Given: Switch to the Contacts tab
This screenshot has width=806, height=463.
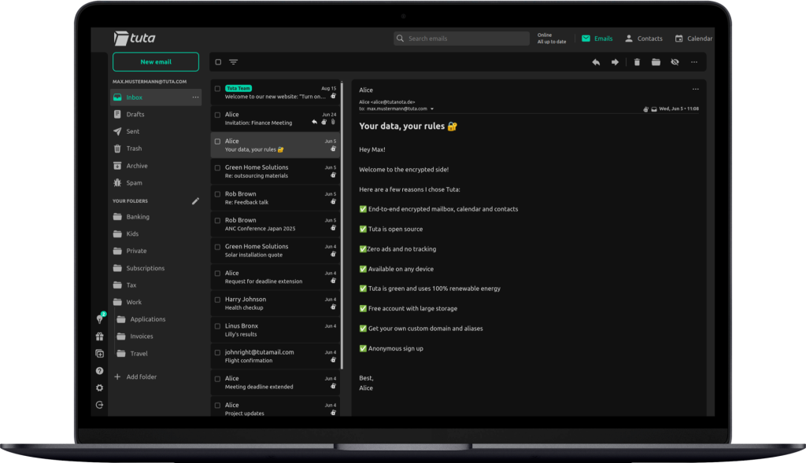Looking at the screenshot, I should [642, 39].
